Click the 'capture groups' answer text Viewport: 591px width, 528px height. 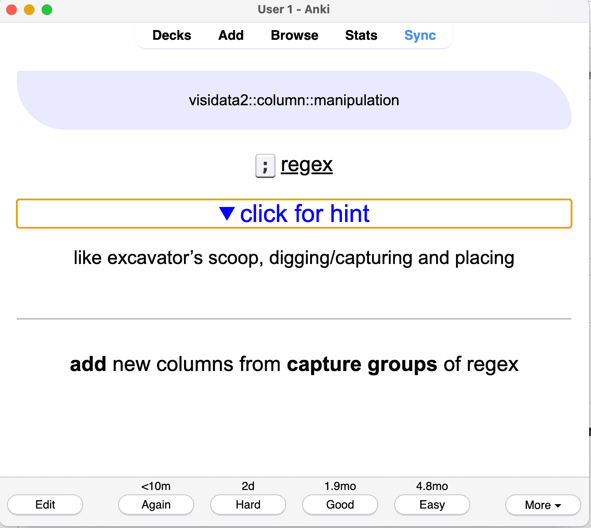click(362, 364)
